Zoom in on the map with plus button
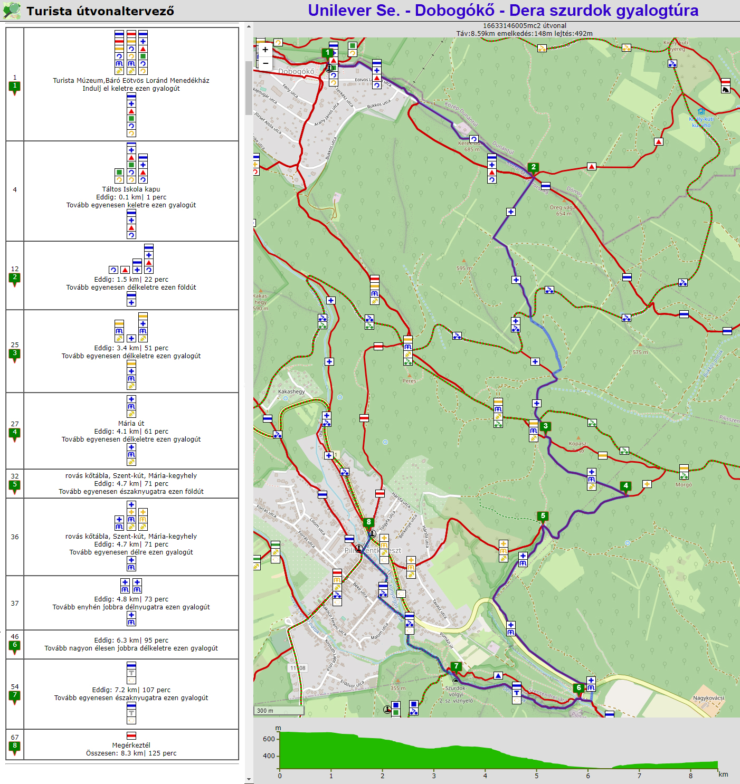Image resolution: width=740 pixels, height=784 pixels. [x=265, y=50]
